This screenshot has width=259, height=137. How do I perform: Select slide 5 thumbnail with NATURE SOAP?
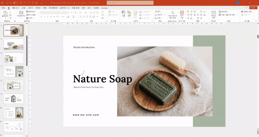coord(14,44)
